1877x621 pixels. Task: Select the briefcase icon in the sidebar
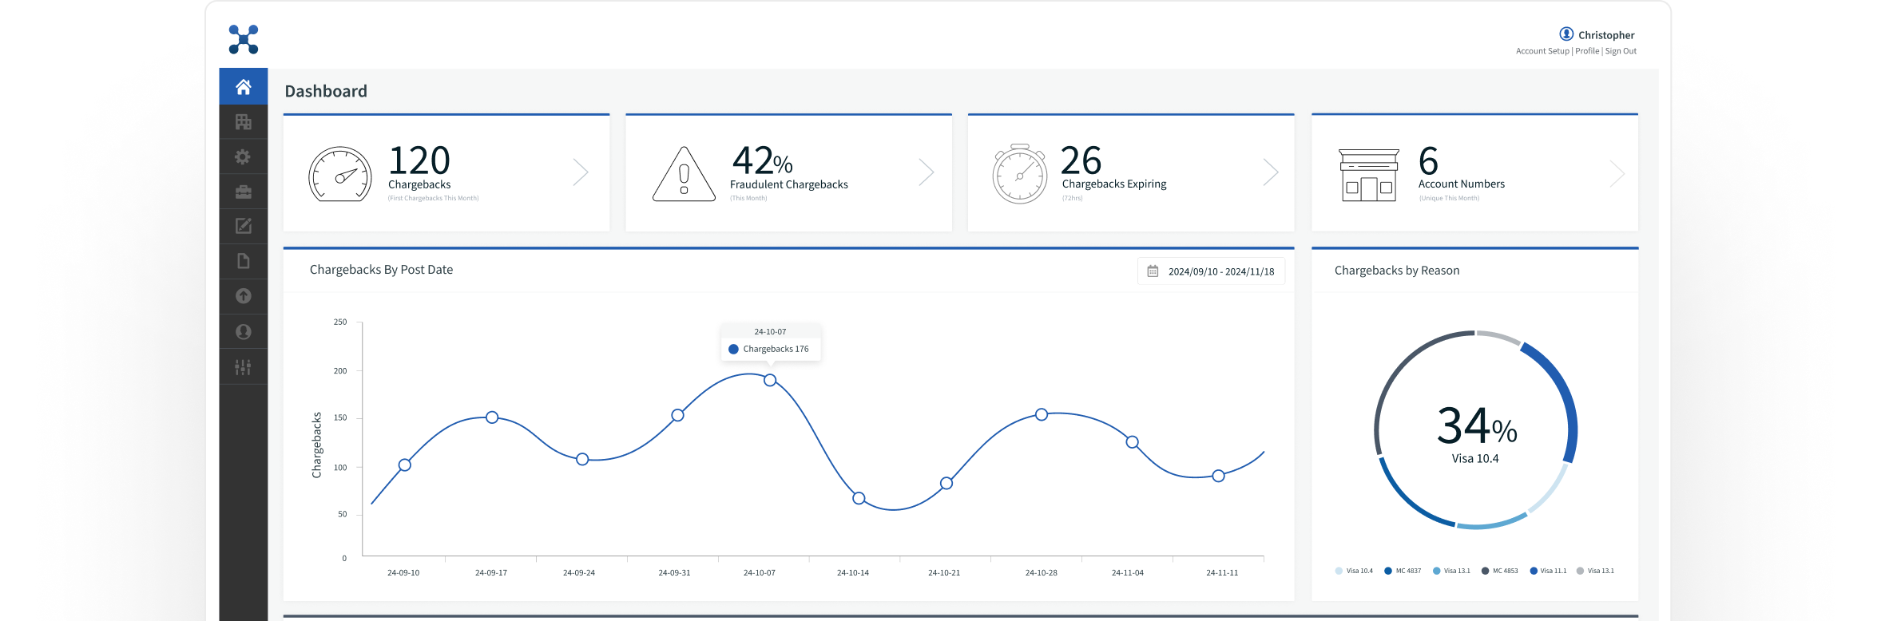tap(244, 192)
